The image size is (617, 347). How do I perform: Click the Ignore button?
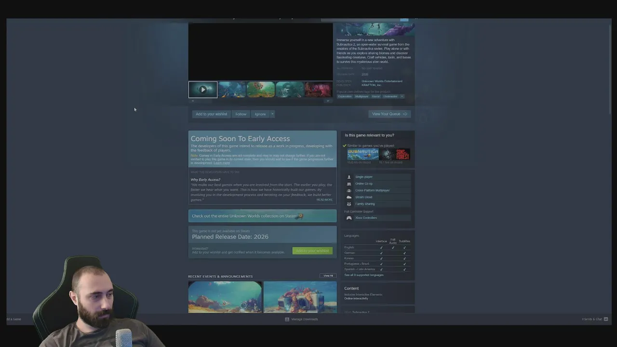(x=260, y=114)
